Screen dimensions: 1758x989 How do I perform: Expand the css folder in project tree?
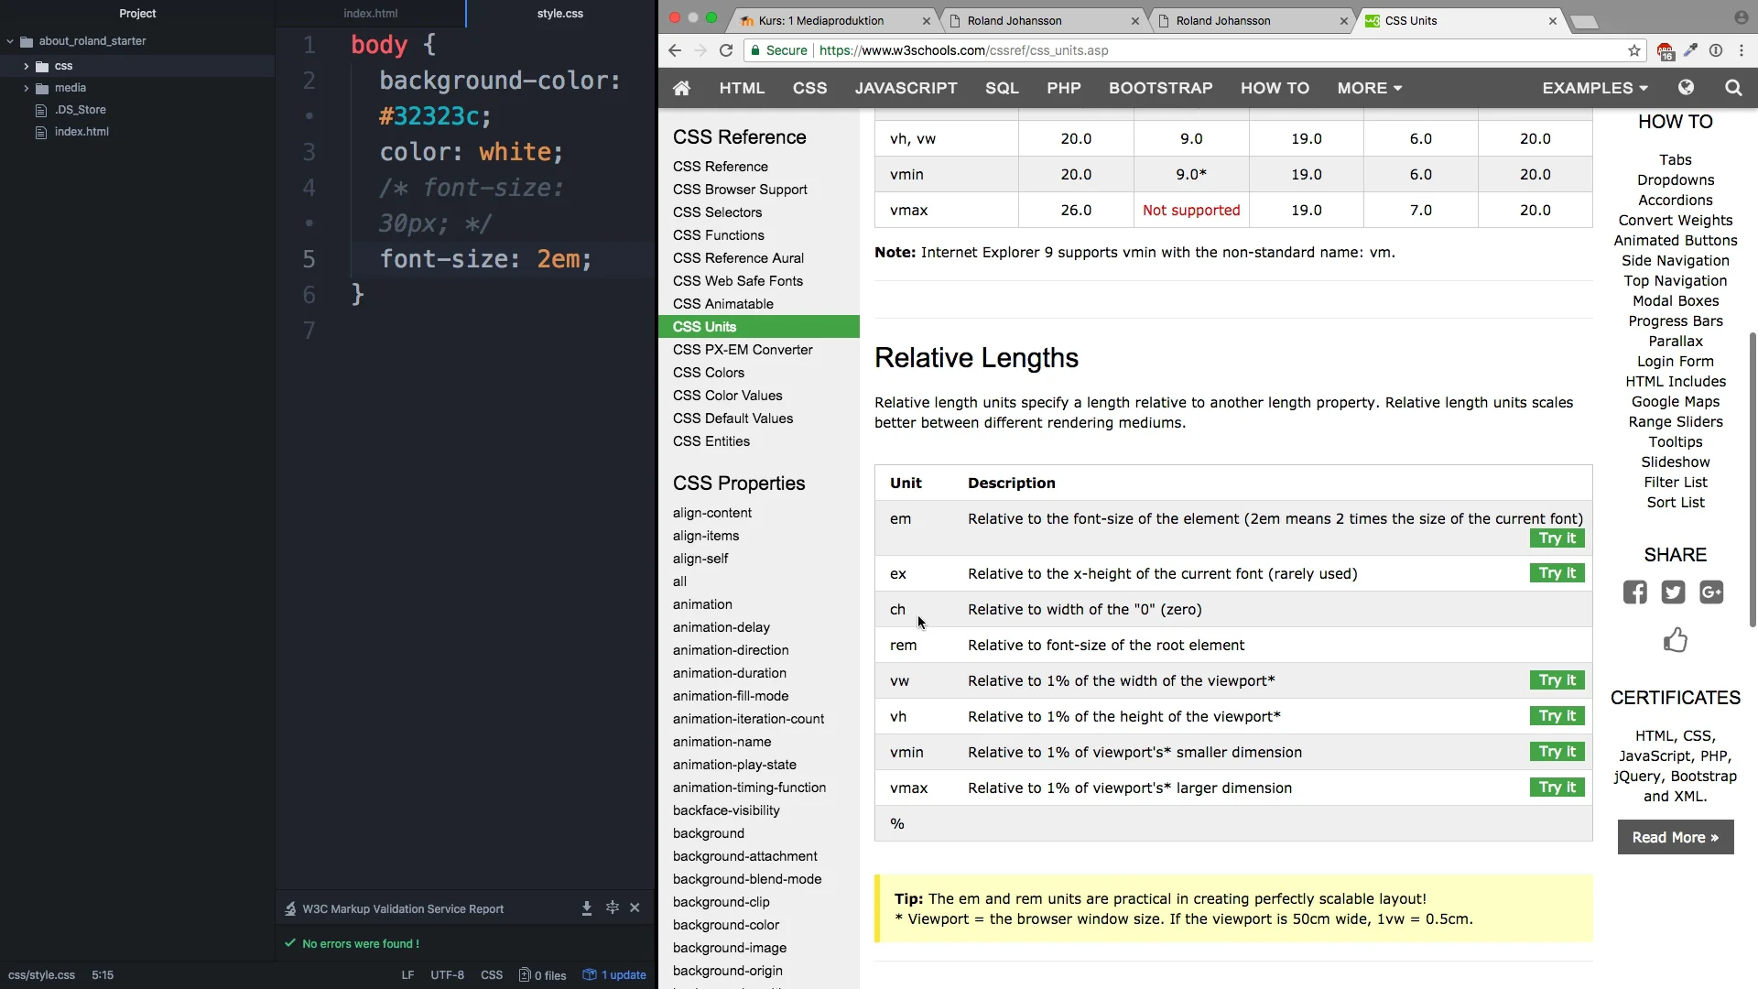pyautogui.click(x=26, y=66)
